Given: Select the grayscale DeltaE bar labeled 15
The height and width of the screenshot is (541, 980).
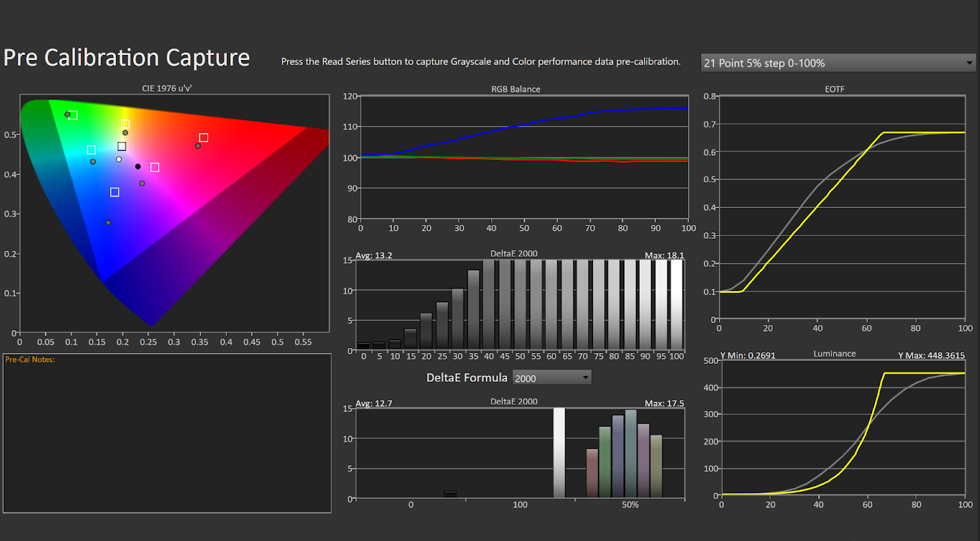Looking at the screenshot, I should (411, 339).
